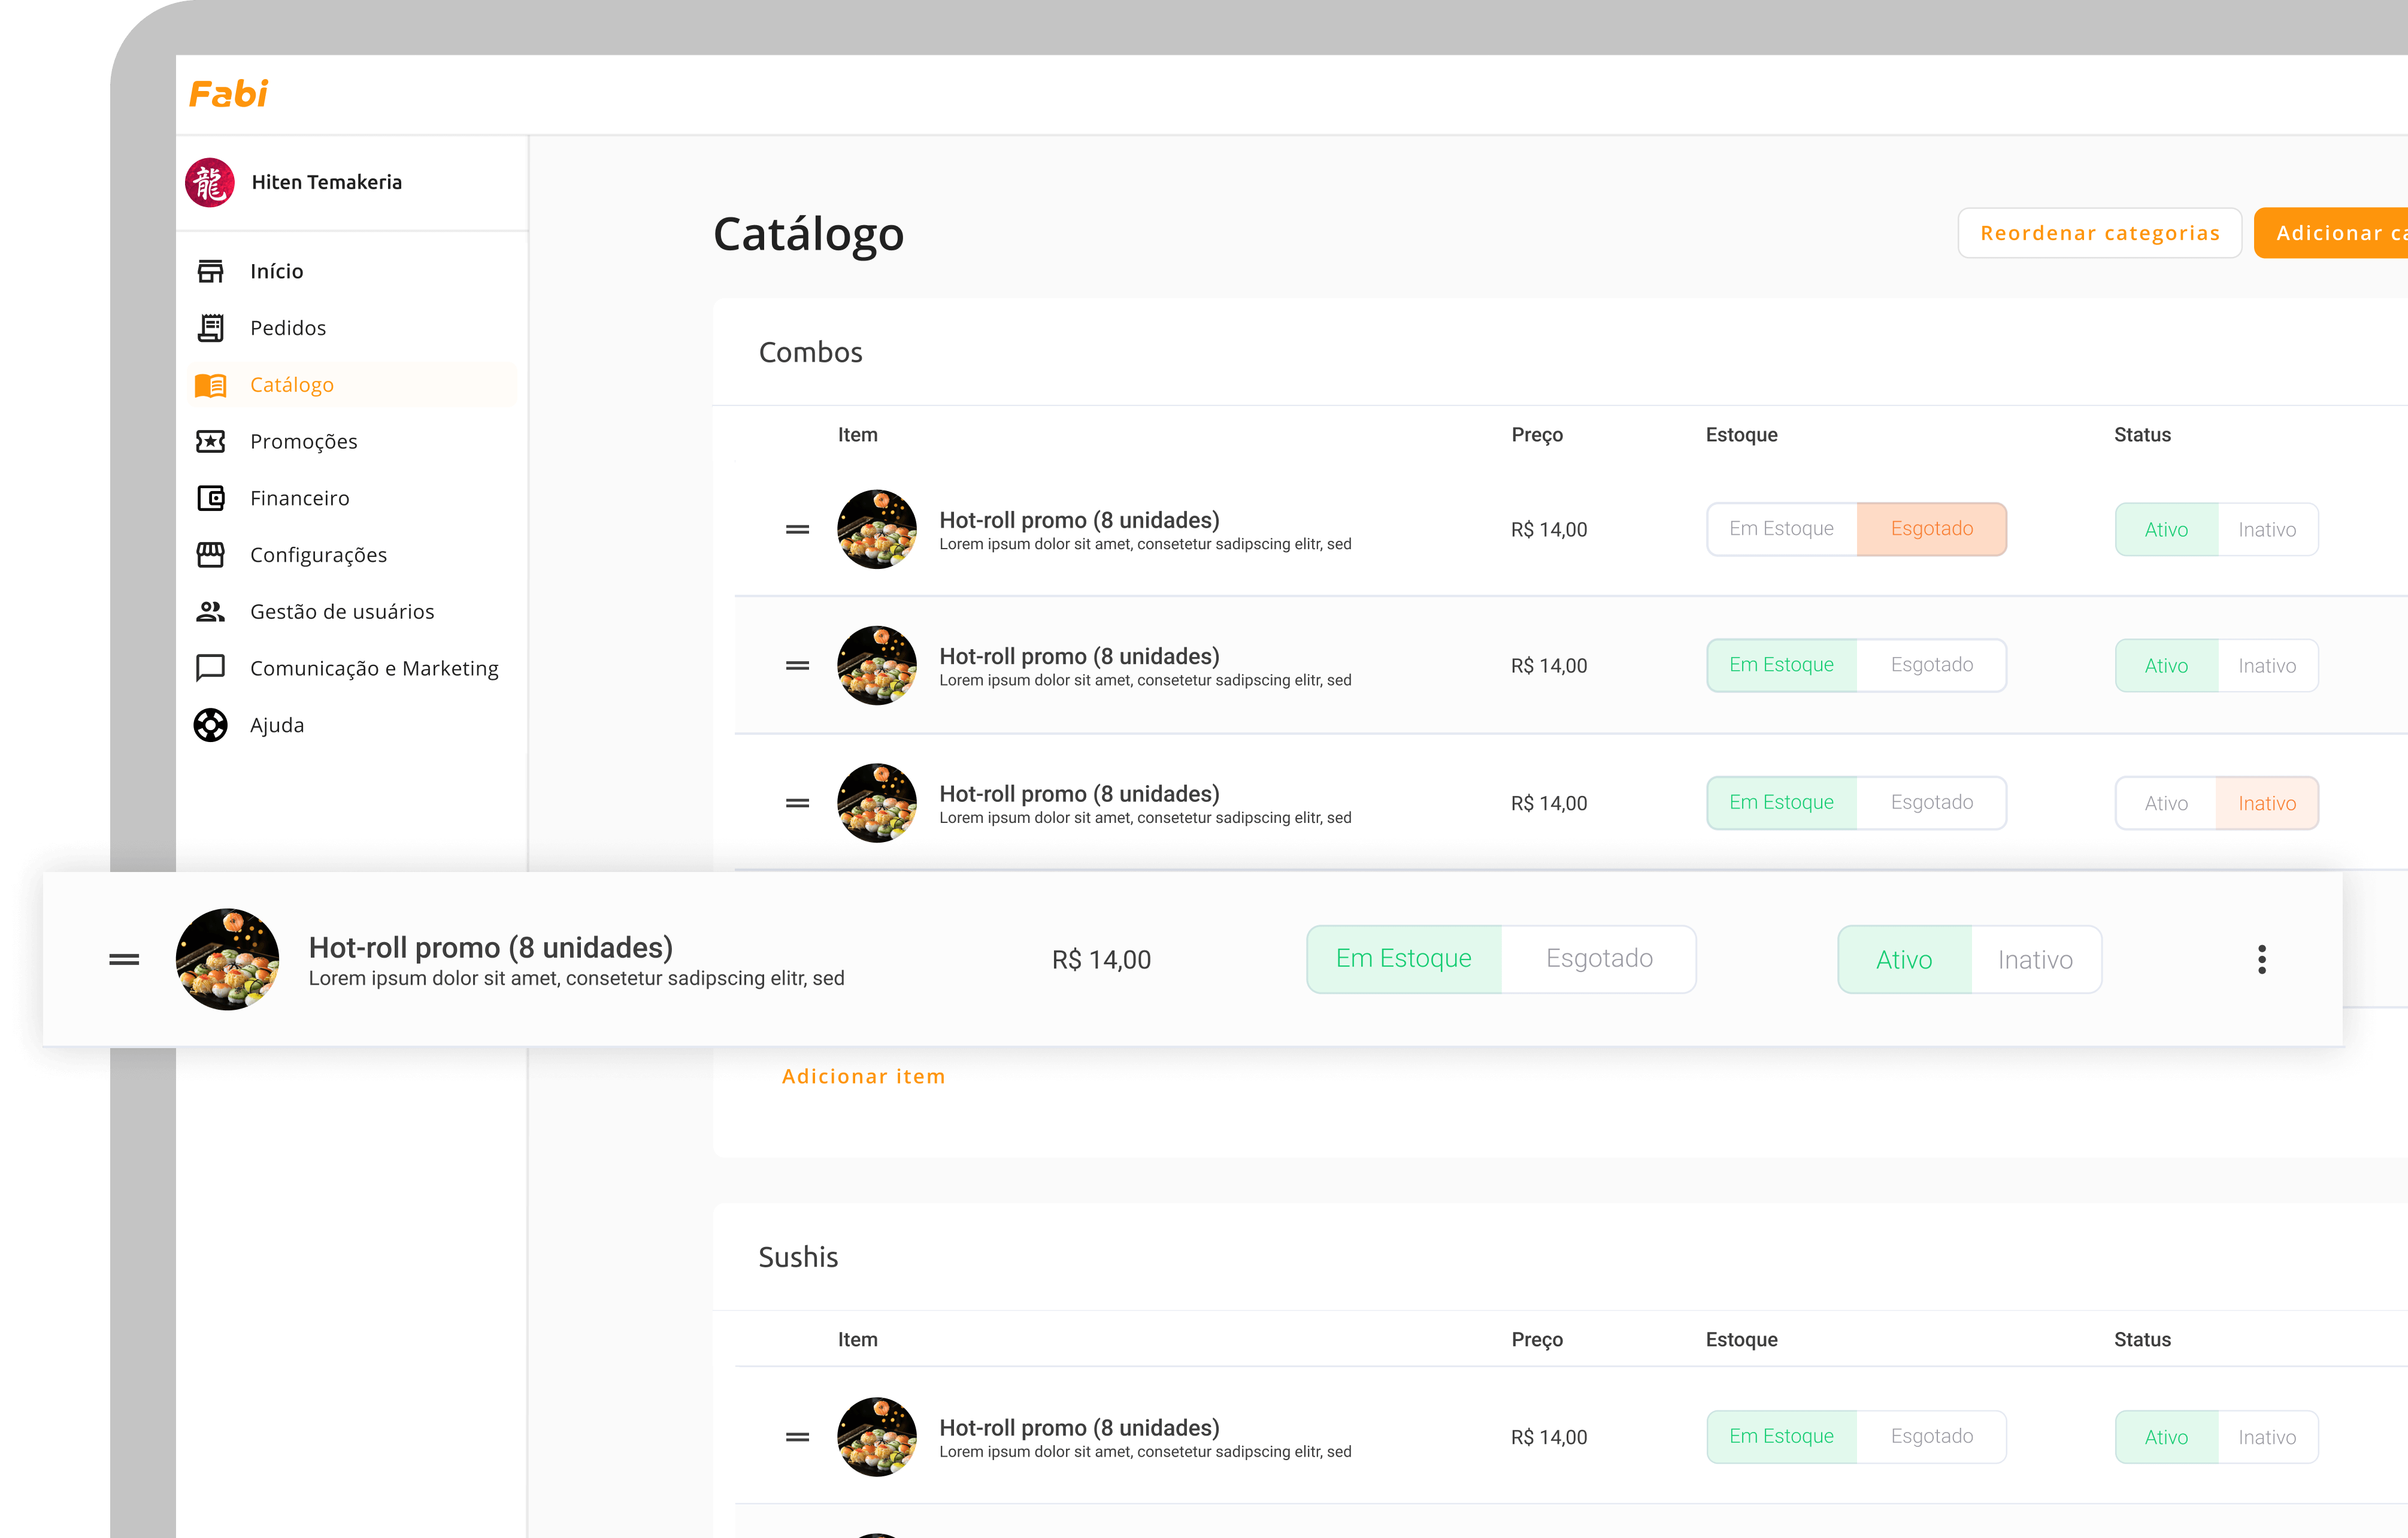
Task: Click the Gestão de usuários people icon
Action: click(x=210, y=611)
